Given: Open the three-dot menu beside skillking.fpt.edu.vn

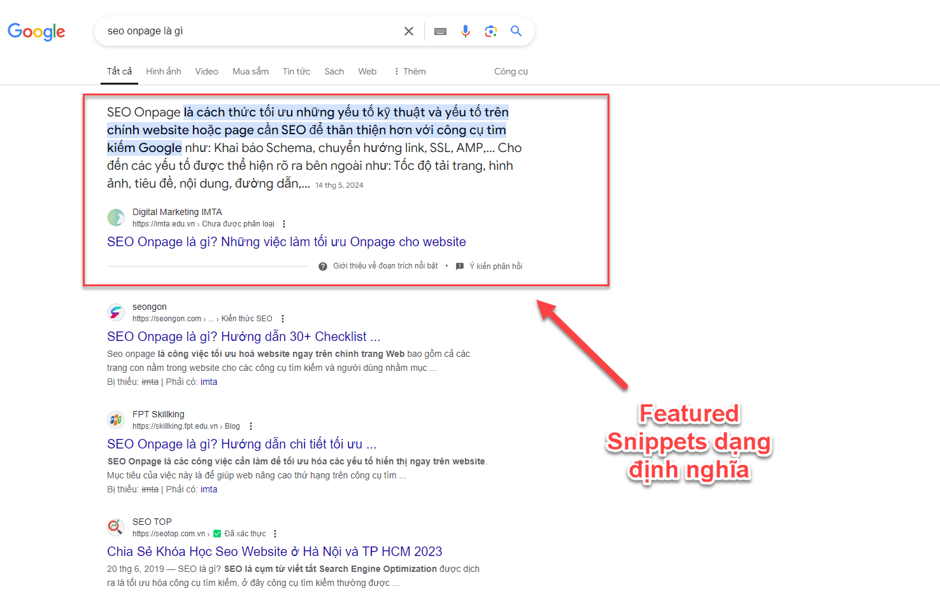Looking at the screenshot, I should tap(251, 426).
